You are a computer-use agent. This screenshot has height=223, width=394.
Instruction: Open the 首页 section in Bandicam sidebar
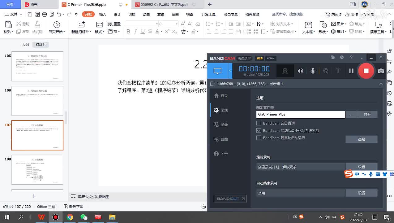coord(221,96)
